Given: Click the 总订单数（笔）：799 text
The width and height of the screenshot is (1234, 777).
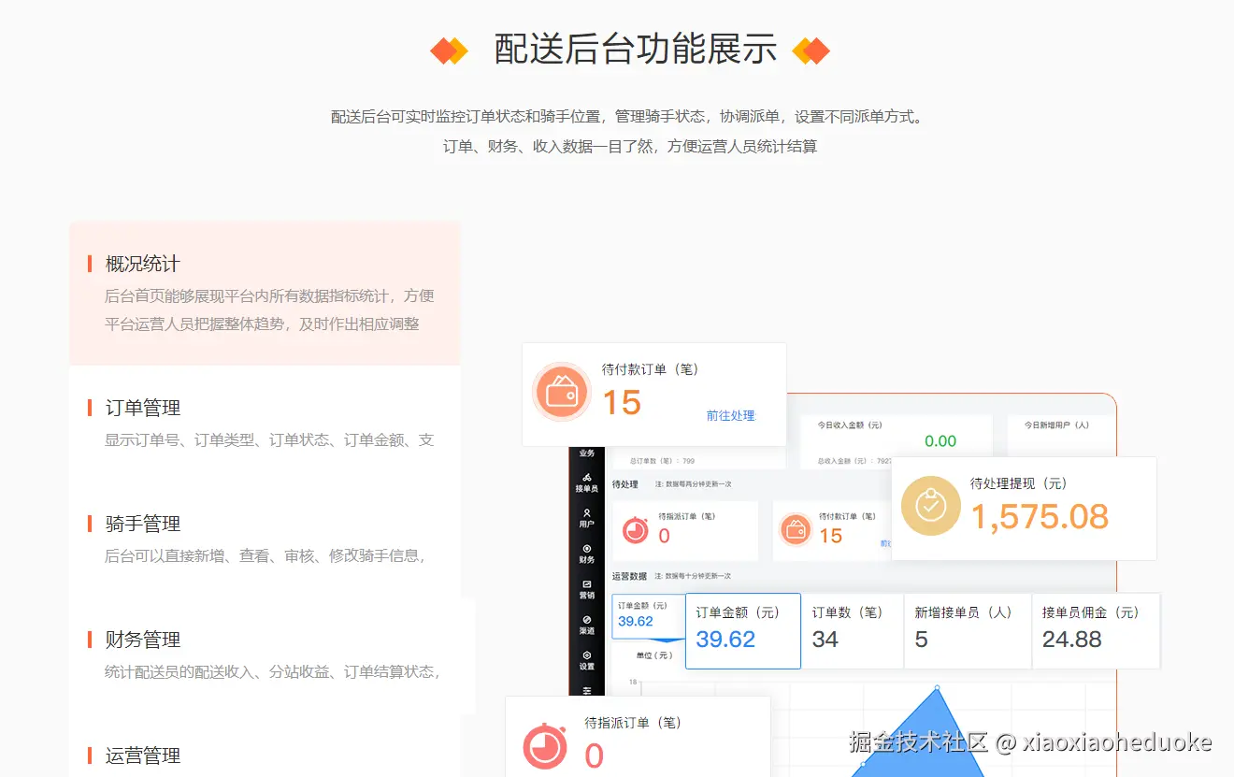Looking at the screenshot, I should tap(663, 461).
